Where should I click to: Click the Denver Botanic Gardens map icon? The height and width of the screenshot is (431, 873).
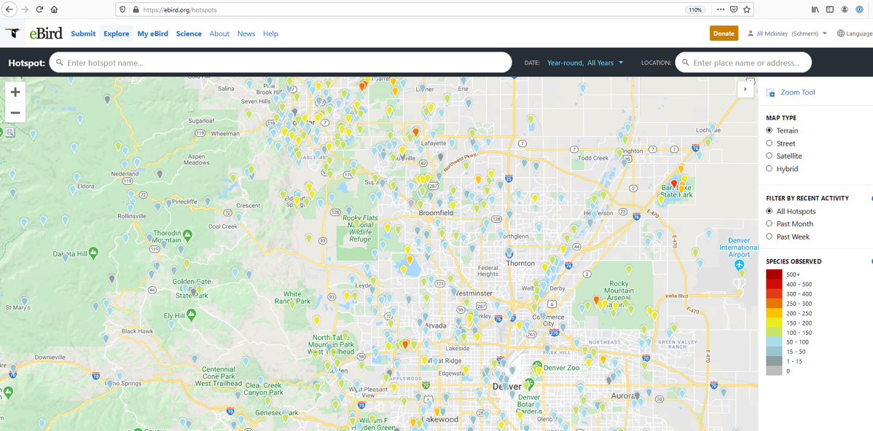pyautogui.click(x=529, y=384)
